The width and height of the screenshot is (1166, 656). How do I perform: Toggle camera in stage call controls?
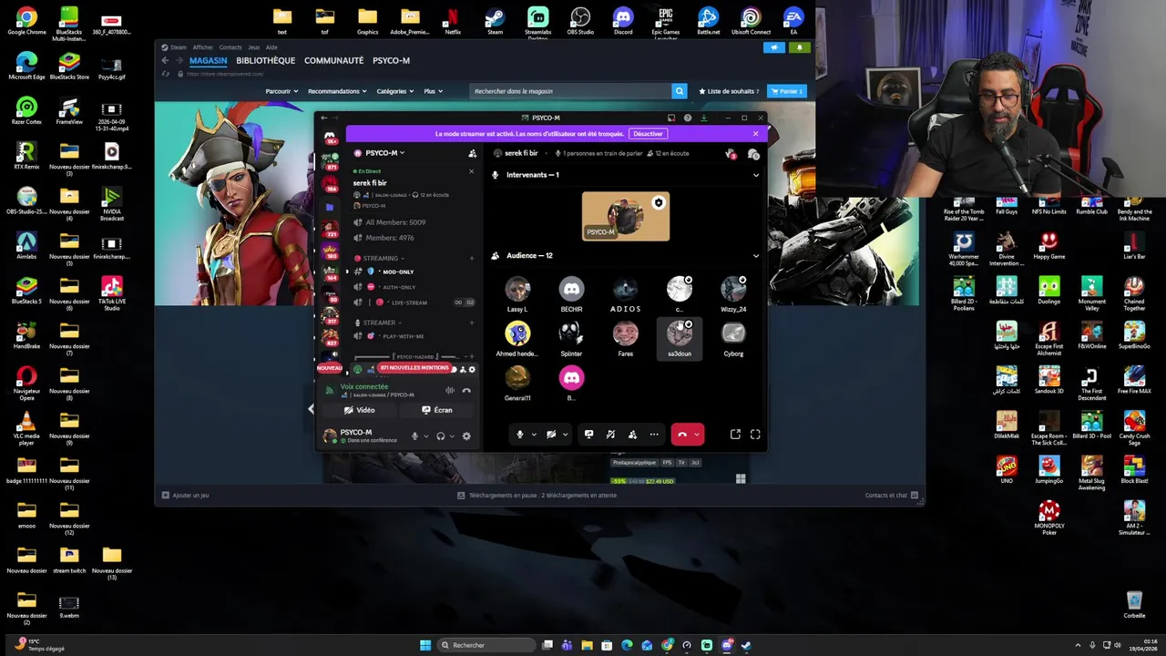point(551,435)
